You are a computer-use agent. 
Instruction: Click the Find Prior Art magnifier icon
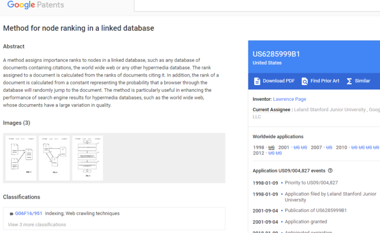304,81
